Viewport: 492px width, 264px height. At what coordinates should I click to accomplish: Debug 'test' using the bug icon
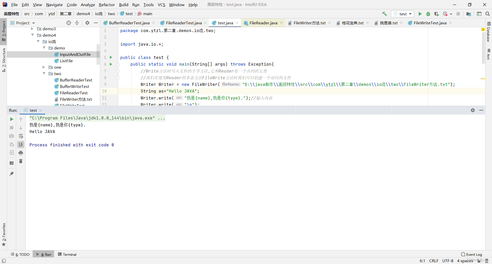click(428, 14)
